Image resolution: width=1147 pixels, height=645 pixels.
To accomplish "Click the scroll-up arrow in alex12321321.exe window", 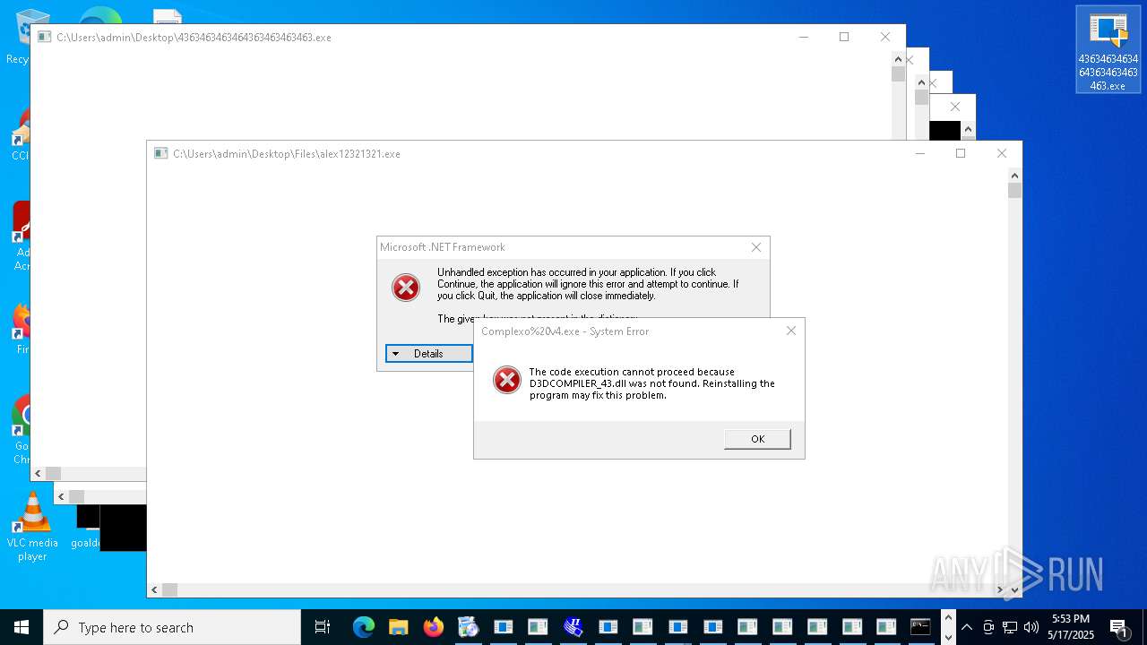I will click(x=1014, y=174).
